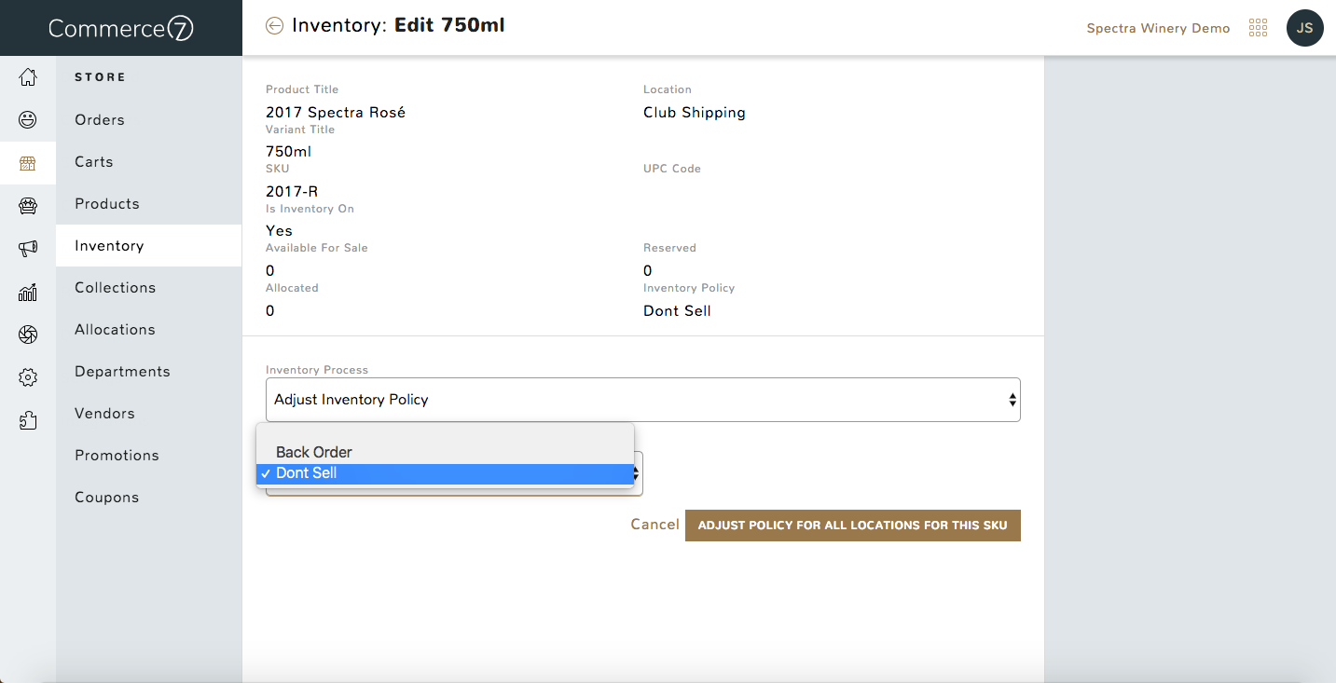Click Adjust Policy For All Locations button
This screenshot has width=1336, height=683.
click(853, 526)
